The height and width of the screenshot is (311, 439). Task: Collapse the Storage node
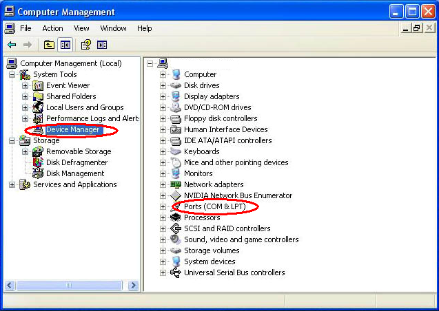[12, 140]
